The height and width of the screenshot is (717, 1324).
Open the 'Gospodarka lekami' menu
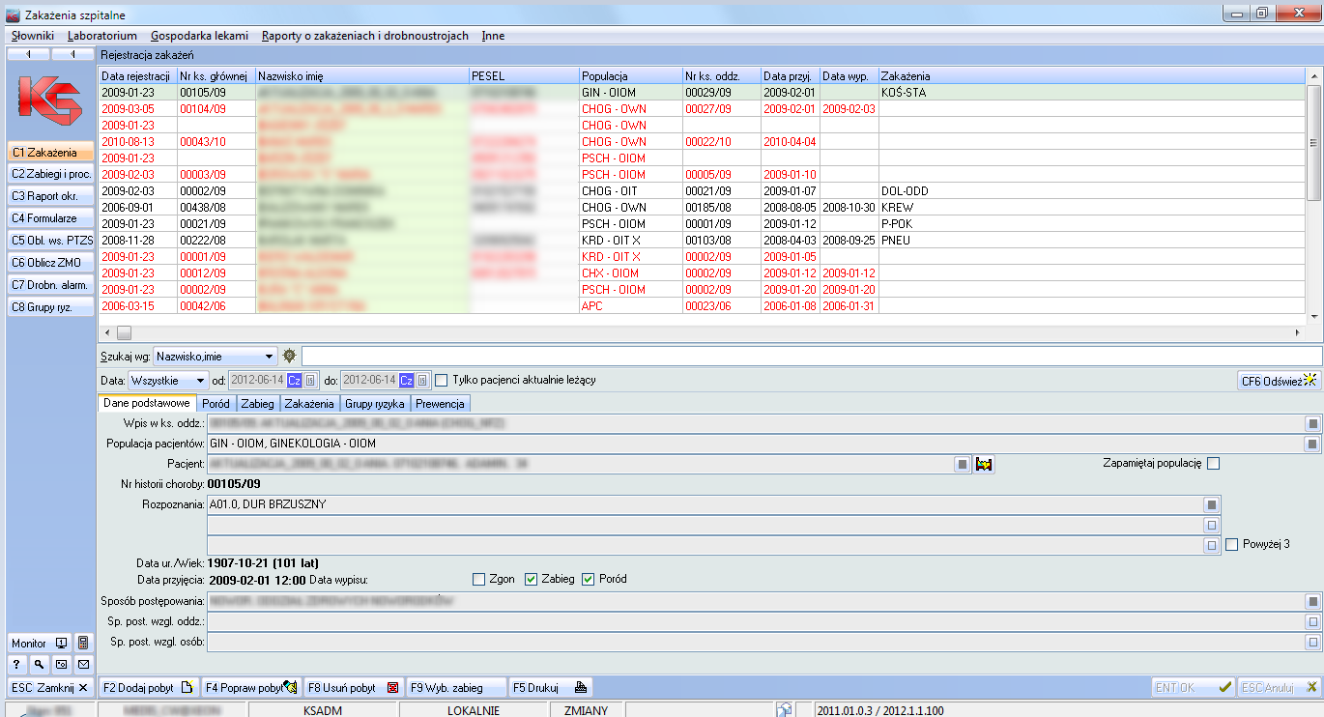tap(199, 36)
